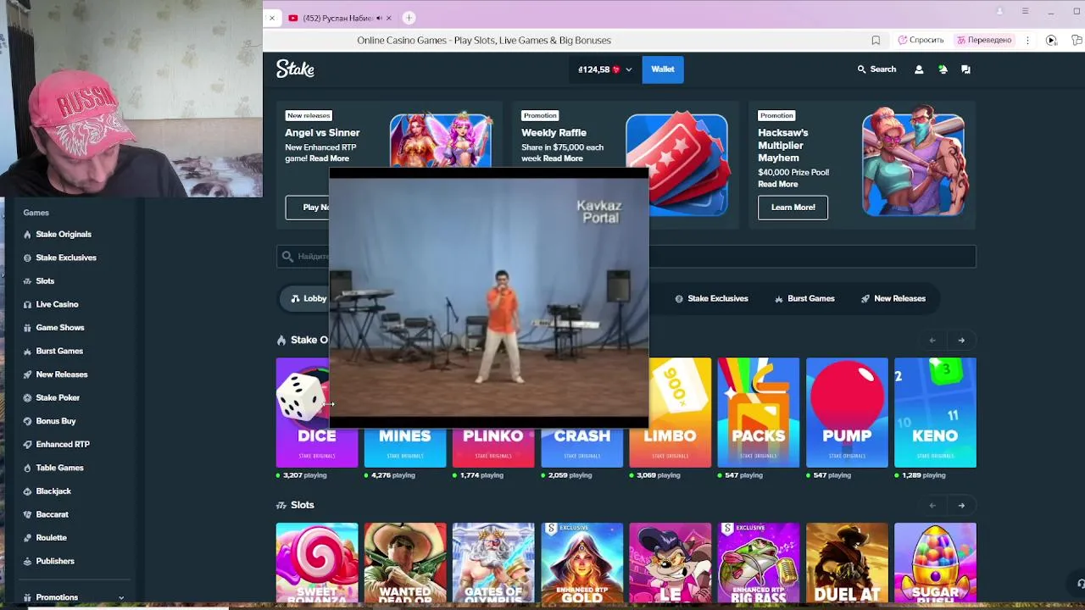This screenshot has width=1085, height=610.
Task: Open the Pump game tile
Action: [847, 413]
